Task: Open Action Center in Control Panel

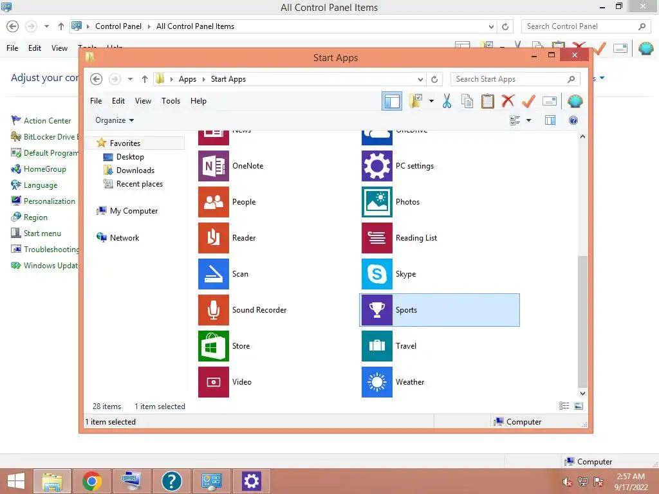Action: tap(47, 121)
